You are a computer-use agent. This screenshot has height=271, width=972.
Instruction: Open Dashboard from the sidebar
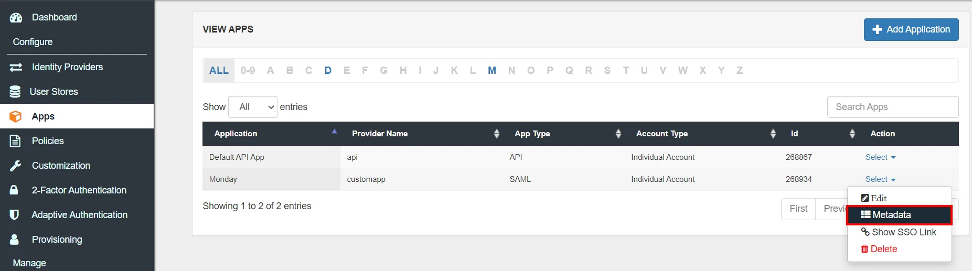54,17
